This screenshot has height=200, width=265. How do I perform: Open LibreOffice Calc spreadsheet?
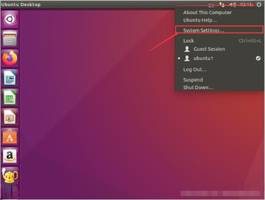[x=10, y=98]
